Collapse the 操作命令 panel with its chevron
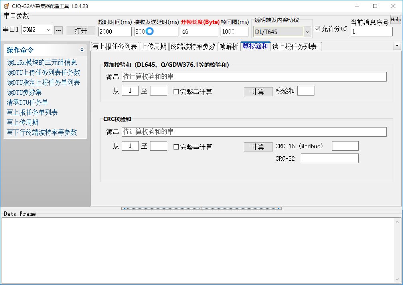 coord(82,50)
